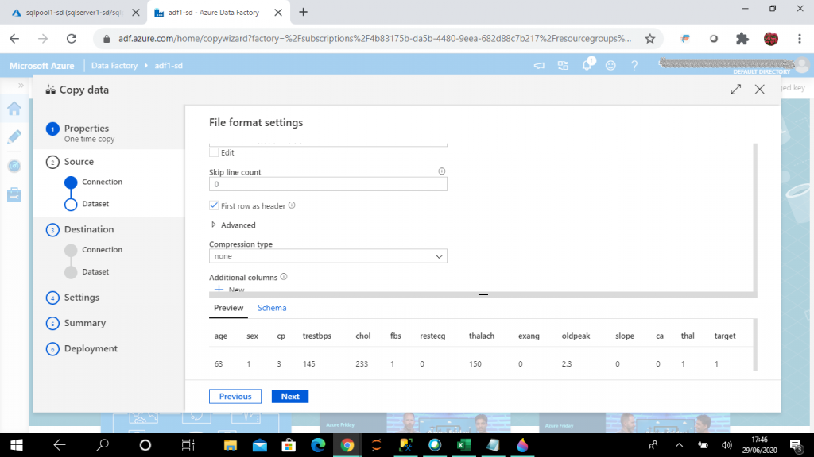Go back in browser history
The width and height of the screenshot is (814, 457).
point(14,38)
